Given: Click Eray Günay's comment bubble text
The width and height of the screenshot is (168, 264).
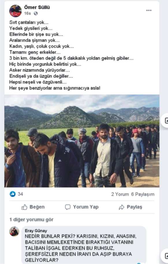Looking at the screenshot, I should click(x=81, y=248).
